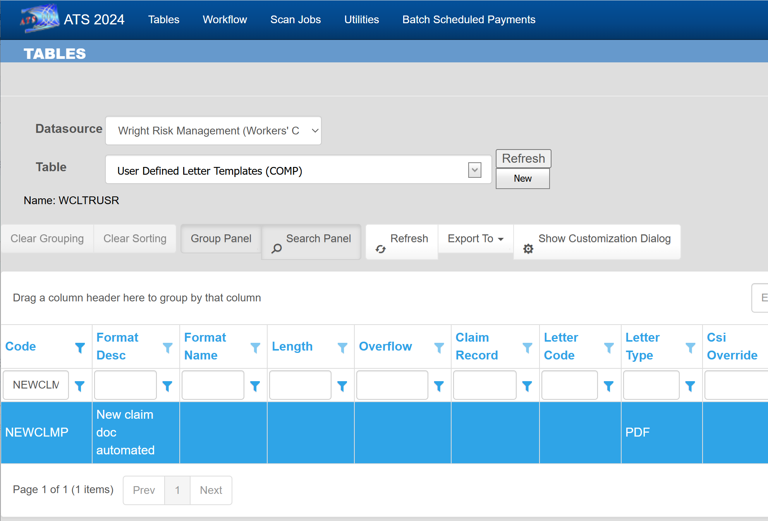Open the Workflow menu

[225, 19]
